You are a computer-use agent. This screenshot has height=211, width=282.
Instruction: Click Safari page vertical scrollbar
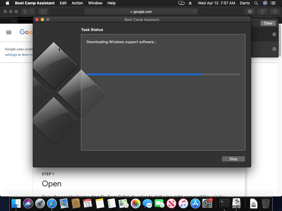[280, 40]
